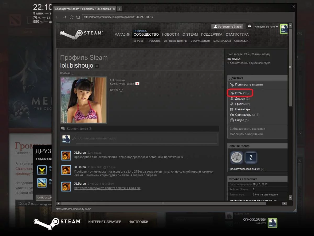
Task: Click XLBaron's avatar on the first comment
Action: [66, 155]
